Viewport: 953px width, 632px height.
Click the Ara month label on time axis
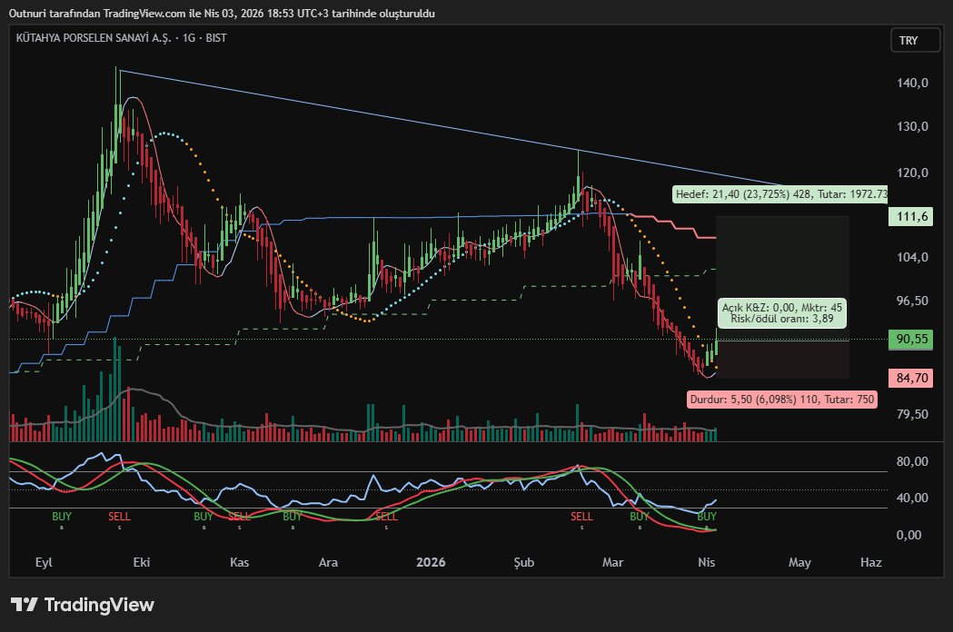328,562
